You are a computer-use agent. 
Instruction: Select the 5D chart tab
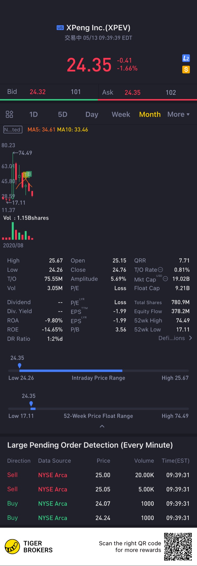tap(63, 114)
